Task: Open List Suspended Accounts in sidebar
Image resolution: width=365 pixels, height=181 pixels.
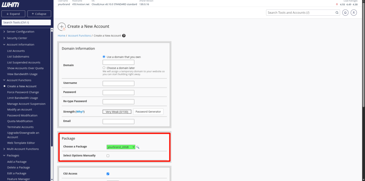Action: 24,62
